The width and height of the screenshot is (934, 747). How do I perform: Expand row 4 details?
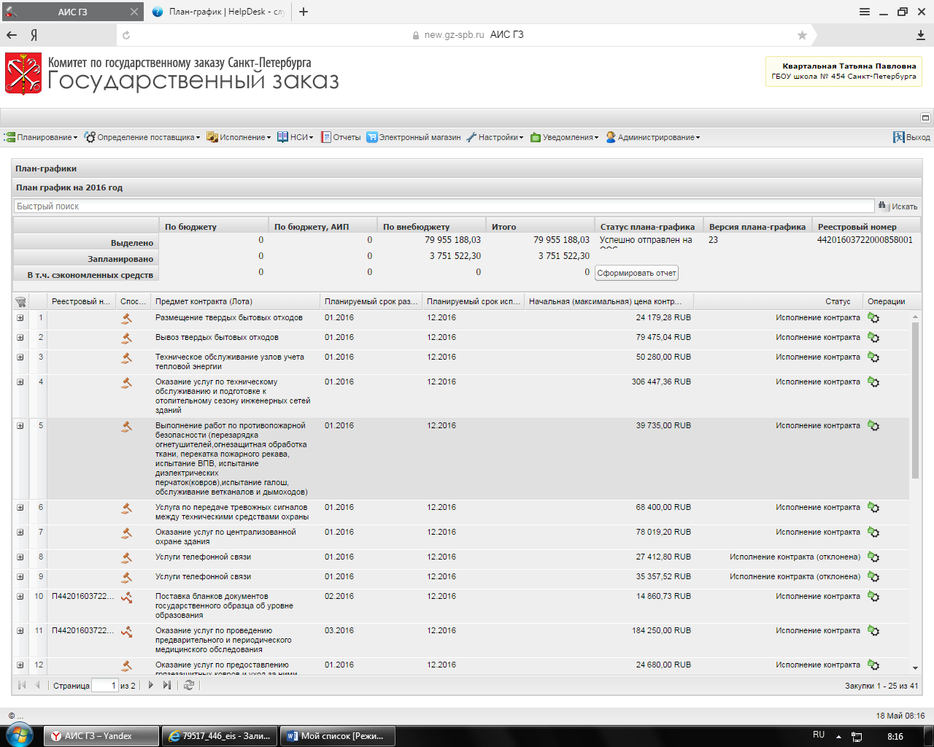click(20, 382)
